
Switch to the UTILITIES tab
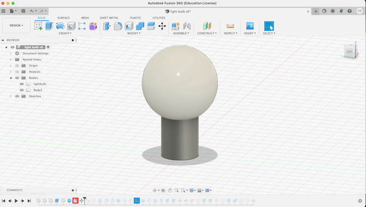coord(159,18)
